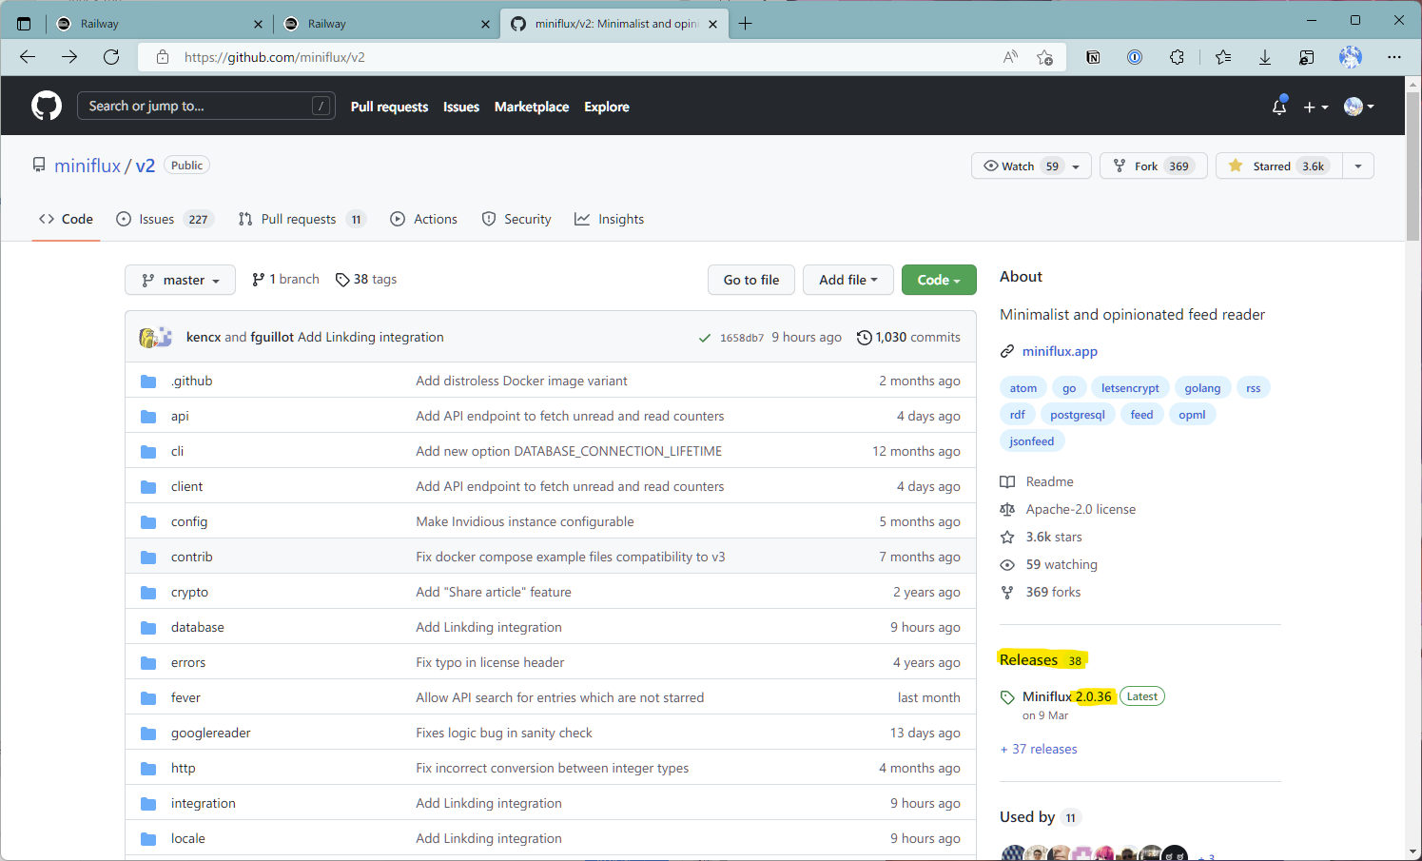Viewport: 1422px width, 861px height.
Task: Reload the page with refresh icon
Action: point(111,57)
